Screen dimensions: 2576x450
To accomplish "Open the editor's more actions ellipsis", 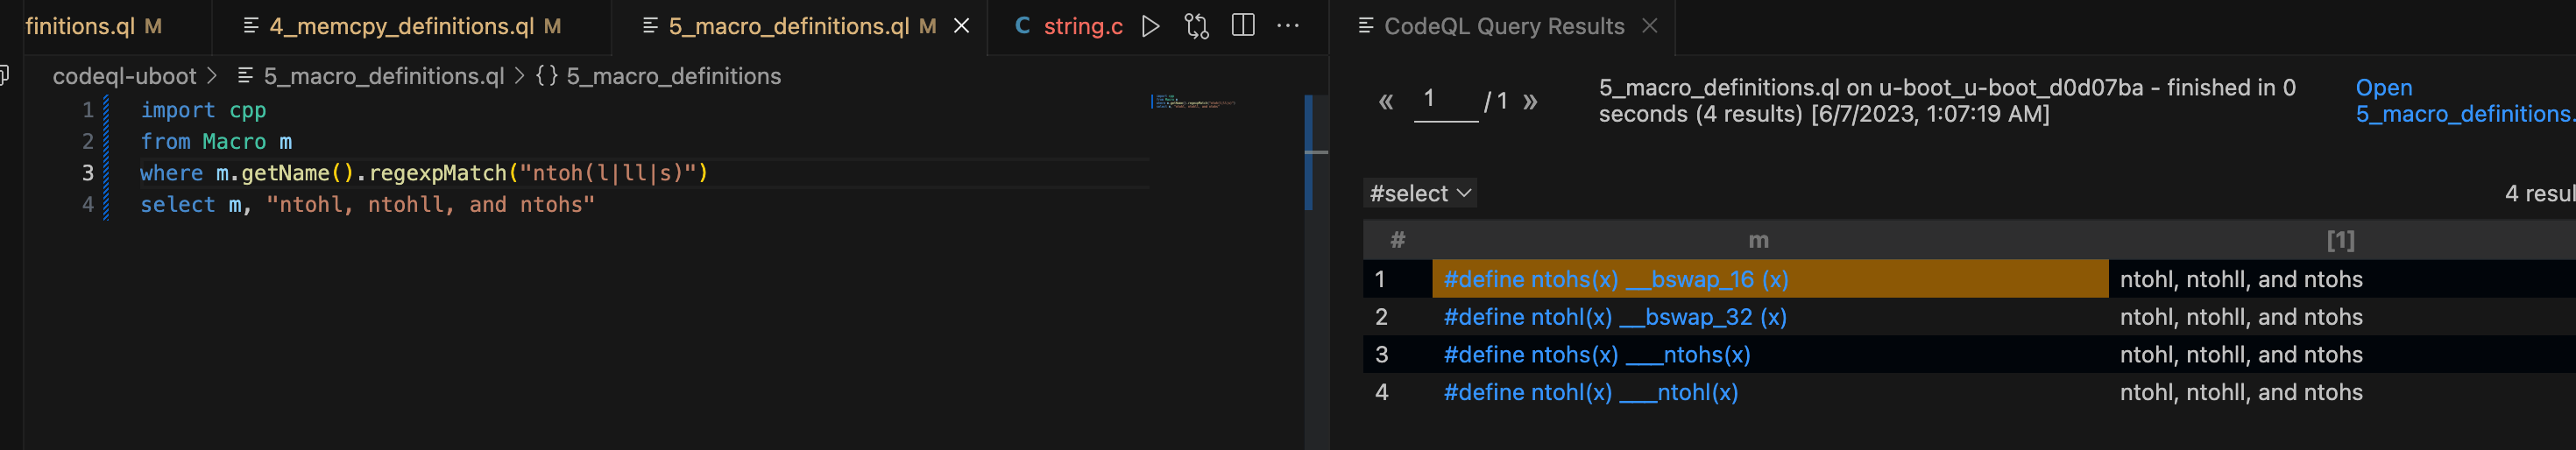I will (1288, 26).
